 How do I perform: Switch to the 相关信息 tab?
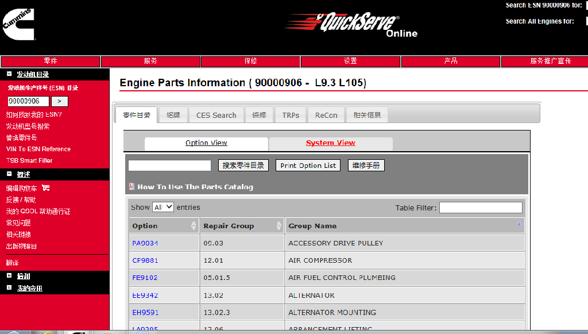(x=367, y=115)
